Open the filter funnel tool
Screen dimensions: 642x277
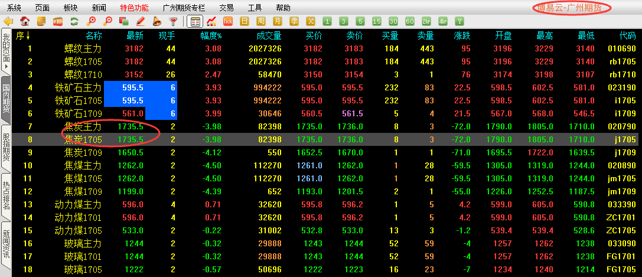point(173,21)
